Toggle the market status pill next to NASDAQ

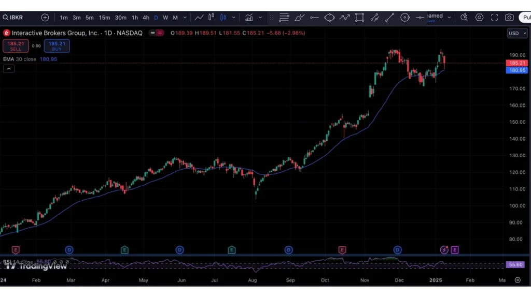[156, 33]
